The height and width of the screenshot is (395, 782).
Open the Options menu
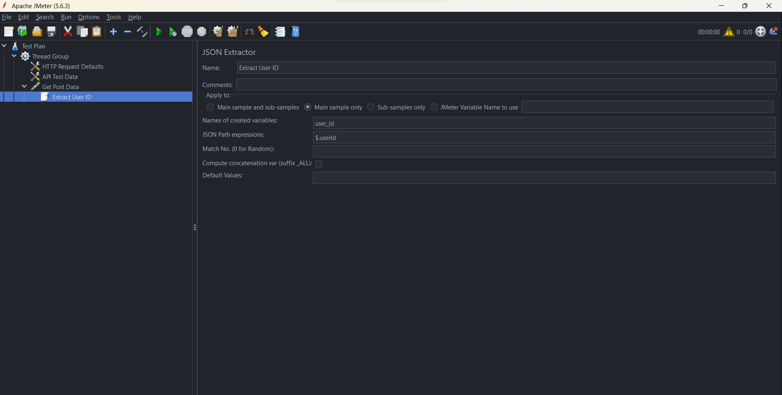[x=88, y=17]
